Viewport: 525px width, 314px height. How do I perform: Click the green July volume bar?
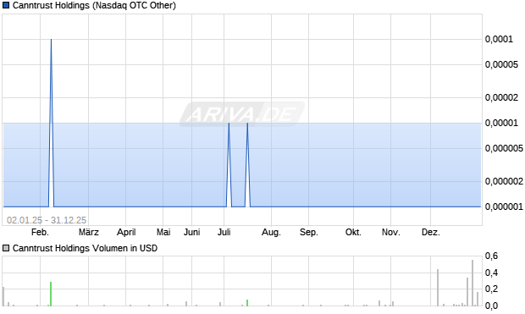tap(247, 303)
